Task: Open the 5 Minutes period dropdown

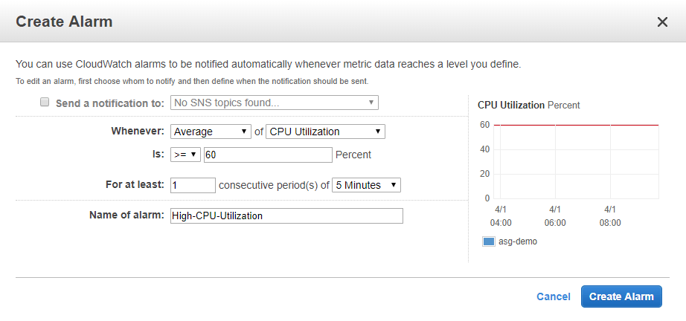Action: [x=366, y=185]
